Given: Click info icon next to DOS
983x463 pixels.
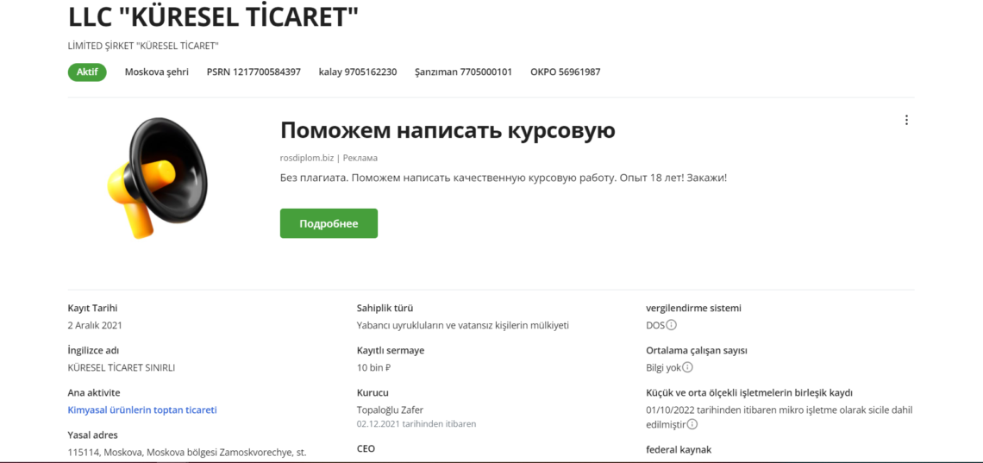Looking at the screenshot, I should (x=672, y=325).
